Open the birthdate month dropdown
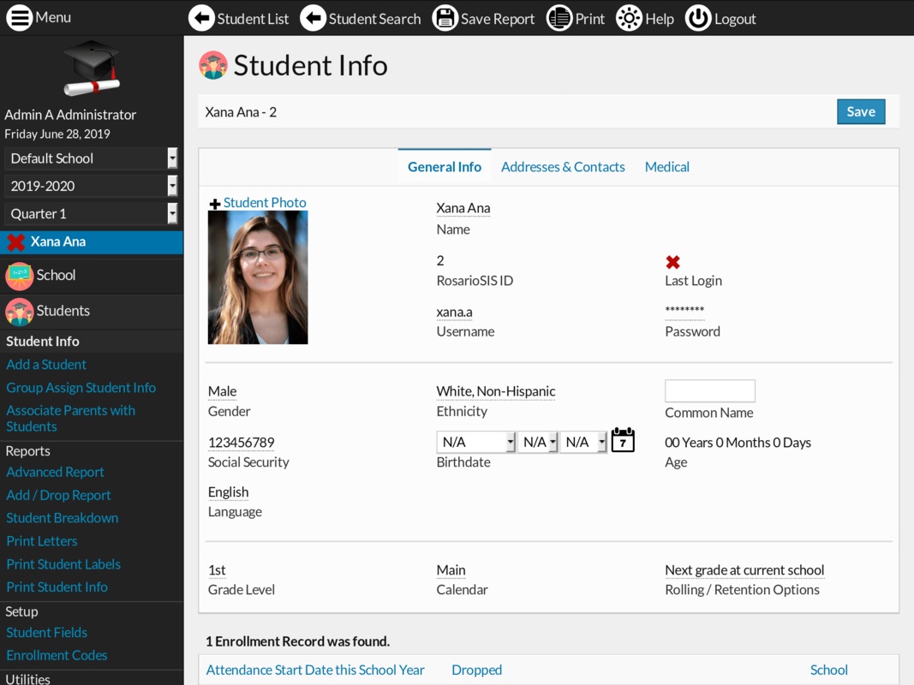The height and width of the screenshot is (685, 914). (x=475, y=442)
